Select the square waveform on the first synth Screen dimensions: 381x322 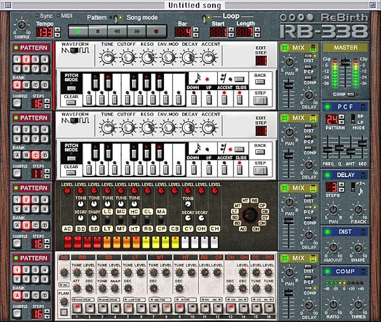[x=84, y=51]
